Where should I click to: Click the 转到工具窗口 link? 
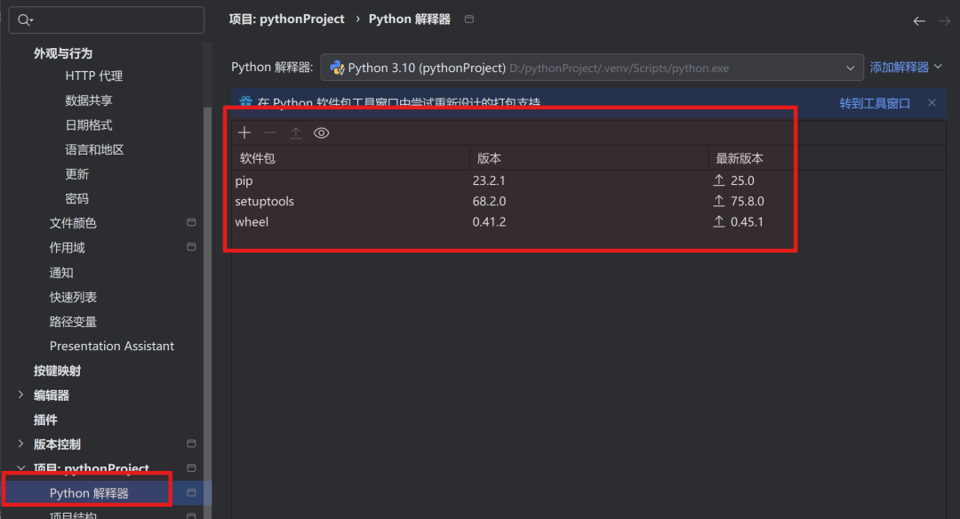(875, 103)
